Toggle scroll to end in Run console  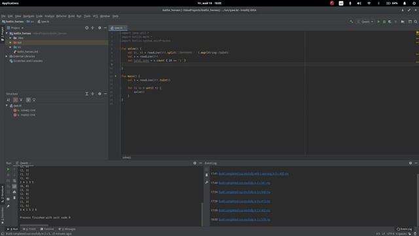[14, 186]
